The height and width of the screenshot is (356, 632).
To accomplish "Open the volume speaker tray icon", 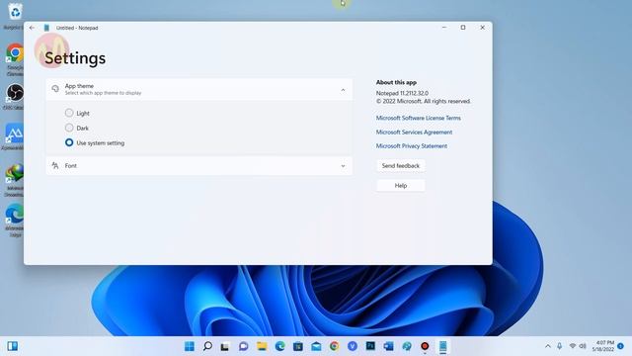I will tap(583, 346).
